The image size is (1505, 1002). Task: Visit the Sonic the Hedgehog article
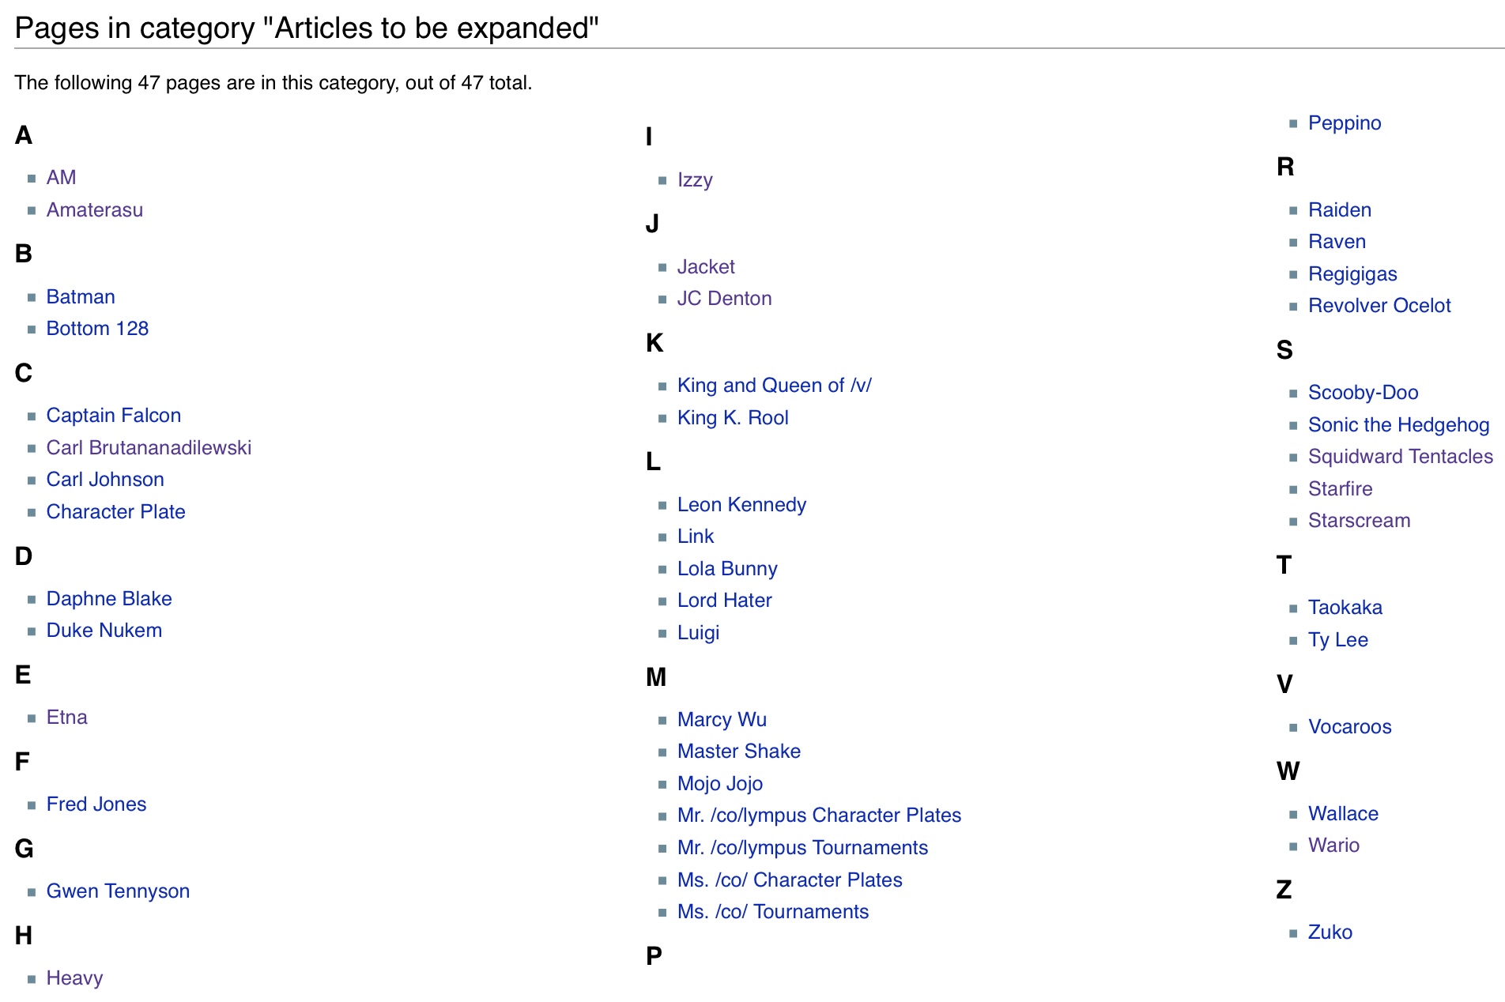coord(1397,425)
